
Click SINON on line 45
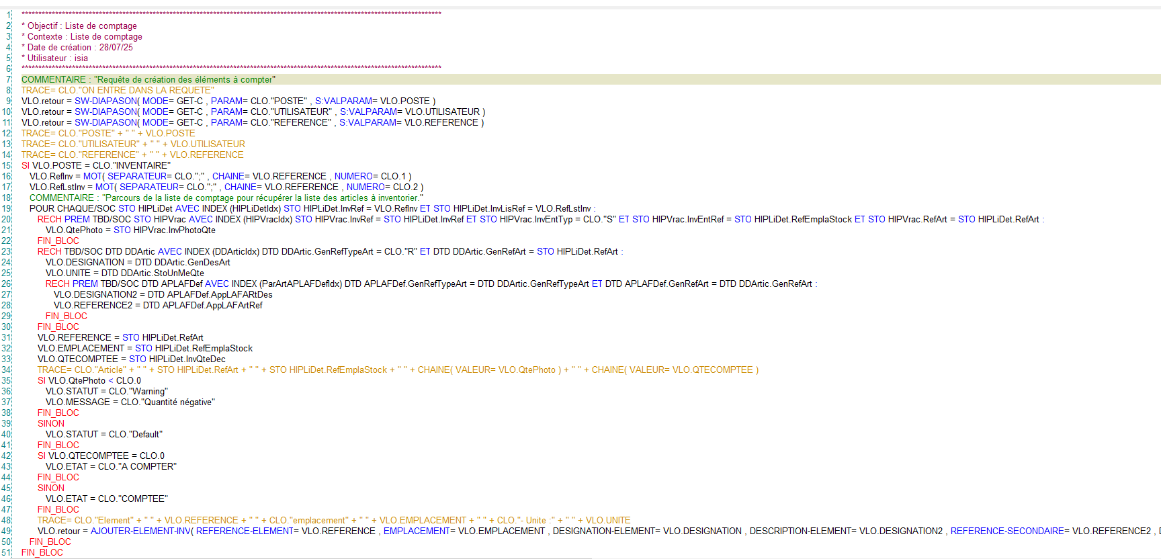coord(51,488)
